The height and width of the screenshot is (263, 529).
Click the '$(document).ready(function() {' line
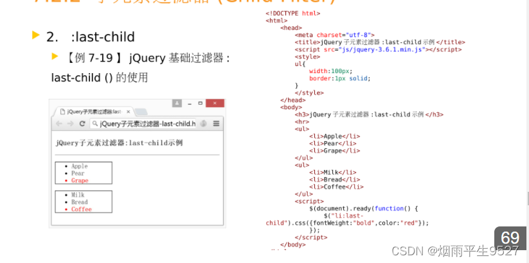tap(364, 208)
